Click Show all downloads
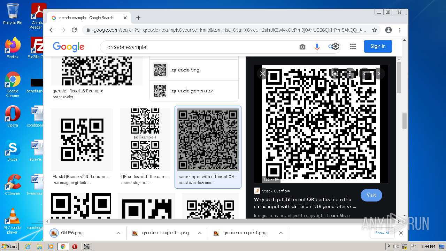The width and height of the screenshot is (446, 251). click(x=382, y=233)
